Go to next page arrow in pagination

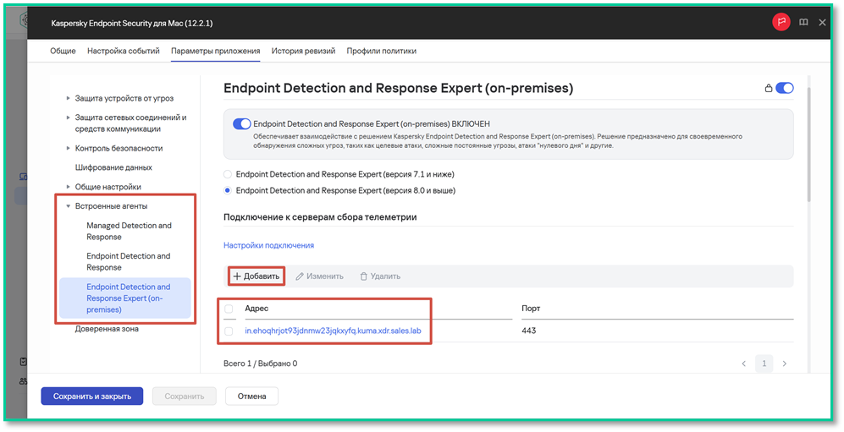tap(784, 364)
